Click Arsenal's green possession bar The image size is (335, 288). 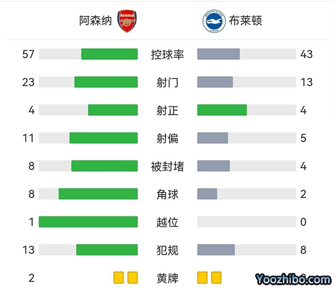click(109, 54)
